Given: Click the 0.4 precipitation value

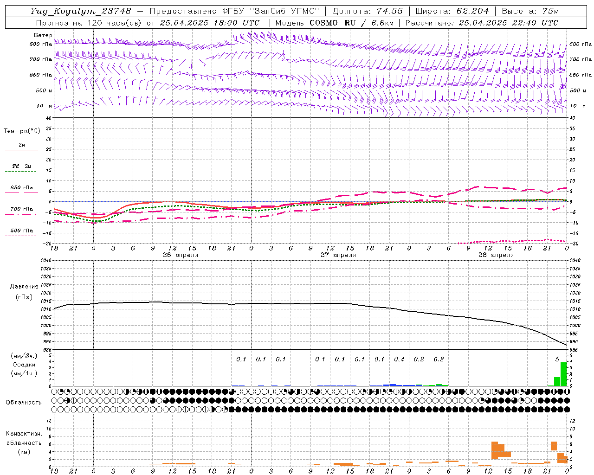Looking at the screenshot, I should (x=399, y=359).
